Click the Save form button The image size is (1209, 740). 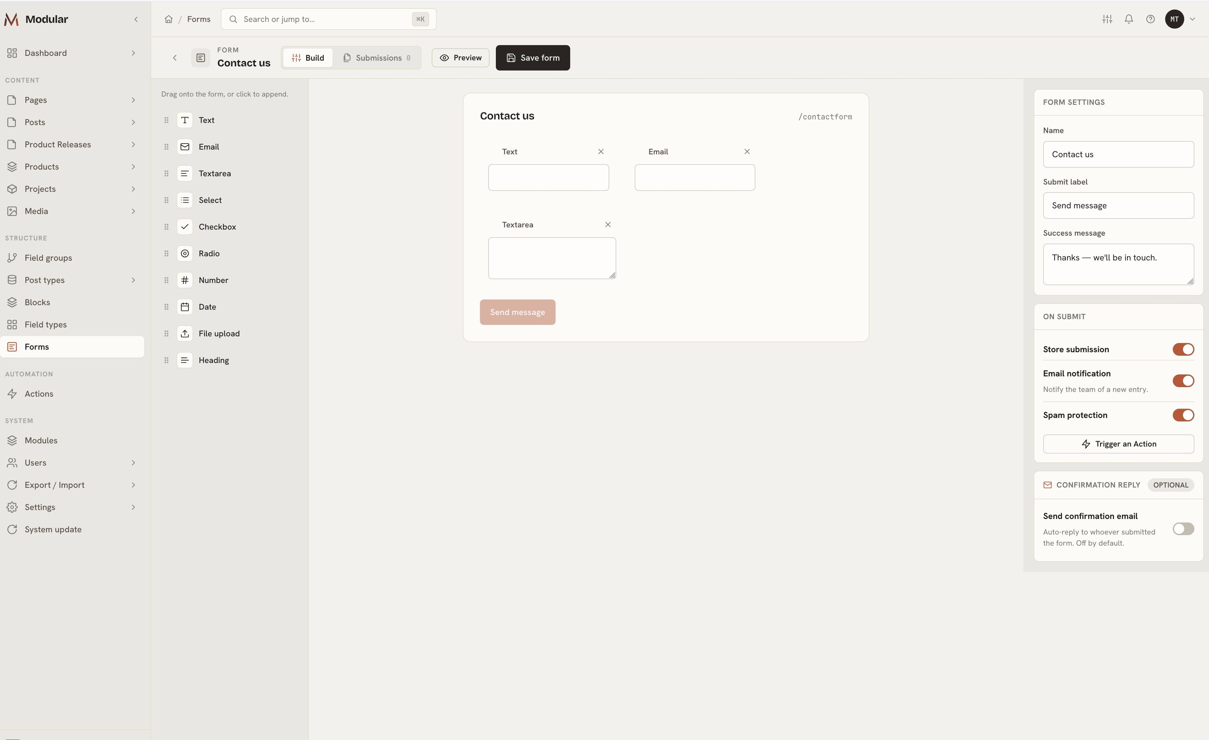(x=532, y=58)
